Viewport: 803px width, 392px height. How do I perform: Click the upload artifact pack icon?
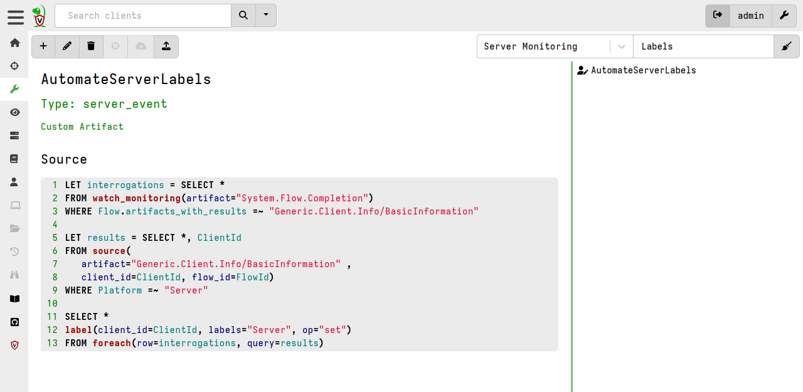166,46
